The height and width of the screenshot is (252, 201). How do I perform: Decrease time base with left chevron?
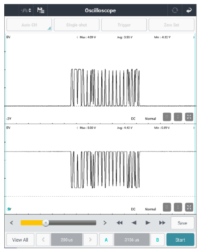43,240
